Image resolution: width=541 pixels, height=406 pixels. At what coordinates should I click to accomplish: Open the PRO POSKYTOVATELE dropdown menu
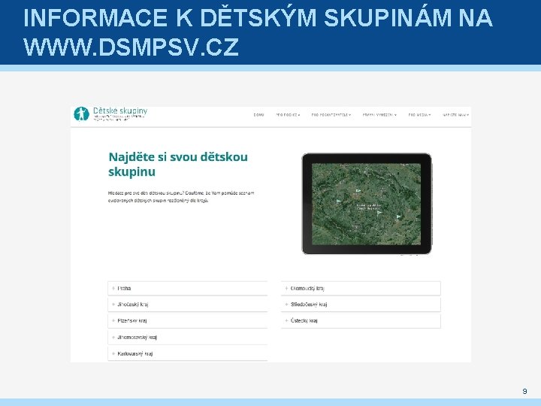point(331,115)
